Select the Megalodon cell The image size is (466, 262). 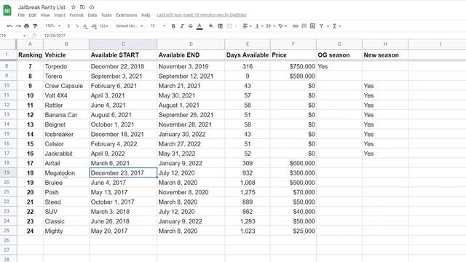pos(66,173)
